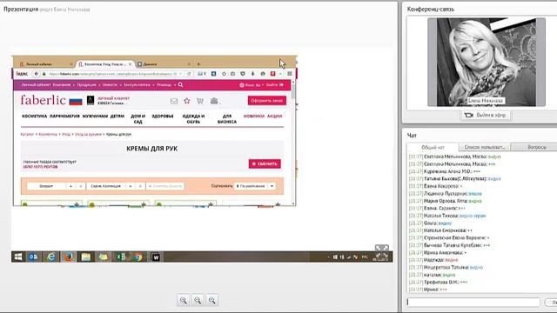The width and height of the screenshot is (557, 313).
Task: Open the shopping cart icon
Action: pos(200,101)
